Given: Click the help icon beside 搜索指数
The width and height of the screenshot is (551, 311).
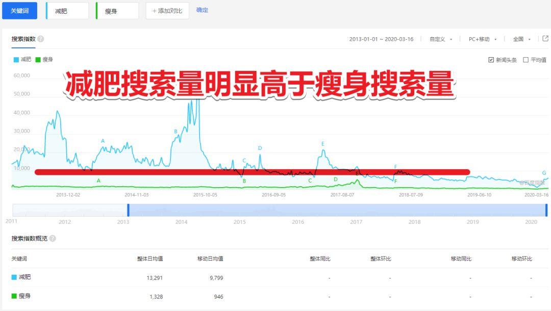Looking at the screenshot, I should click(41, 39).
